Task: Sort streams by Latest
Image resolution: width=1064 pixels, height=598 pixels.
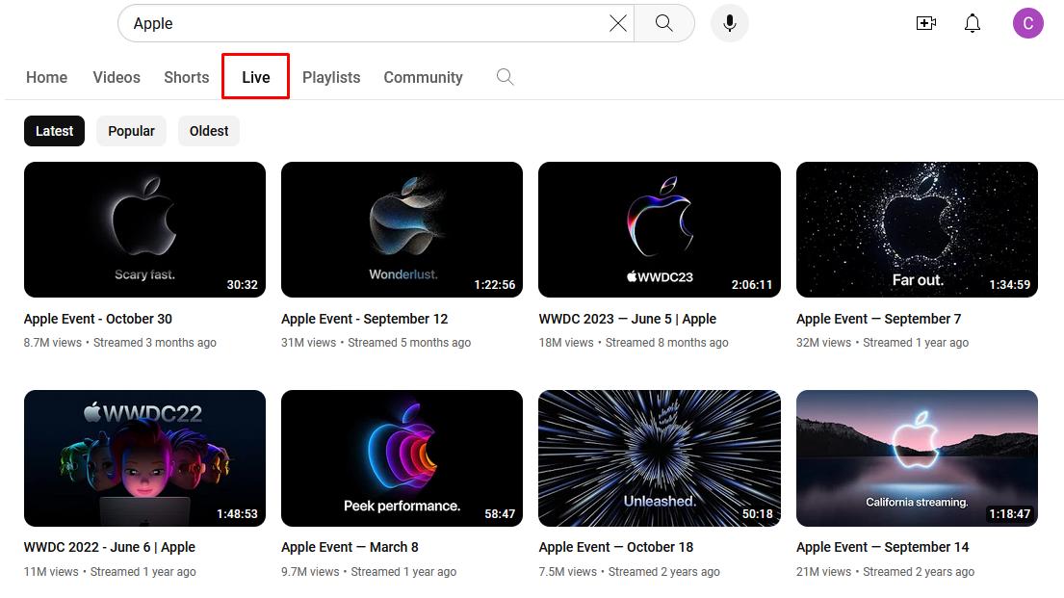Action: click(54, 131)
